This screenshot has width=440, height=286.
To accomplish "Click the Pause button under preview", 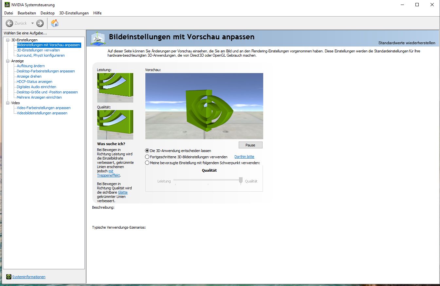I will pyautogui.click(x=250, y=145).
